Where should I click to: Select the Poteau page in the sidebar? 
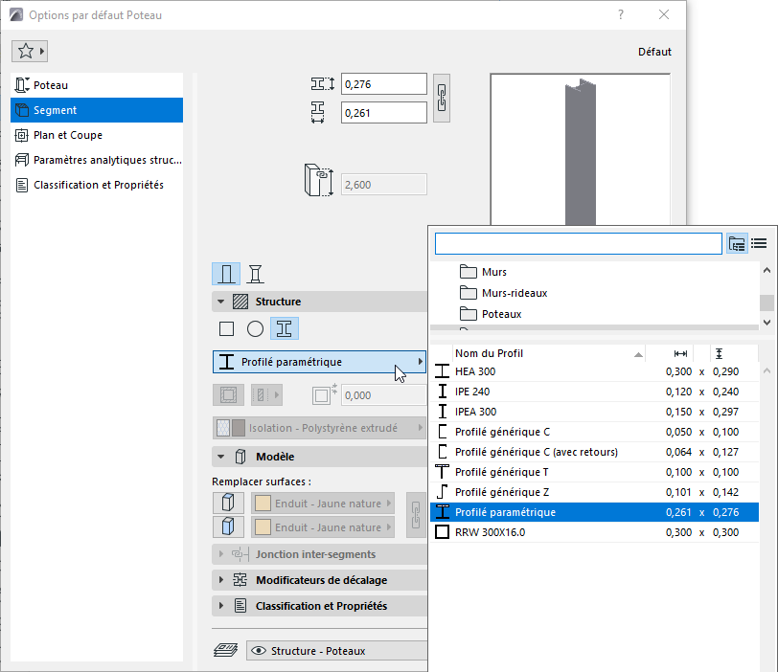[97, 85]
